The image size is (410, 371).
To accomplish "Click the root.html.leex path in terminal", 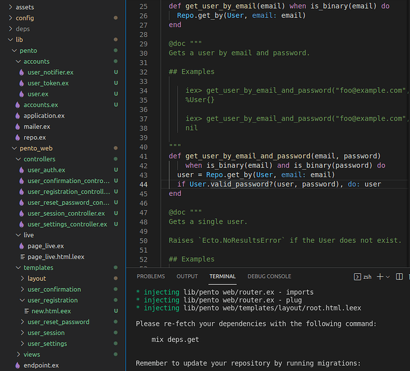I will pyautogui.click(x=273, y=308).
